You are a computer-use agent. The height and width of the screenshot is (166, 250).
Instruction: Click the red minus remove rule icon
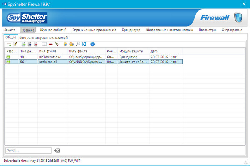coord(51,44)
